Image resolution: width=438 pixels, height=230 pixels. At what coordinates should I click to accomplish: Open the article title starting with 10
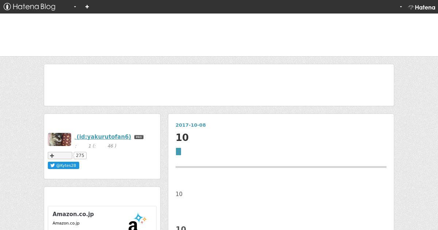coord(182,138)
